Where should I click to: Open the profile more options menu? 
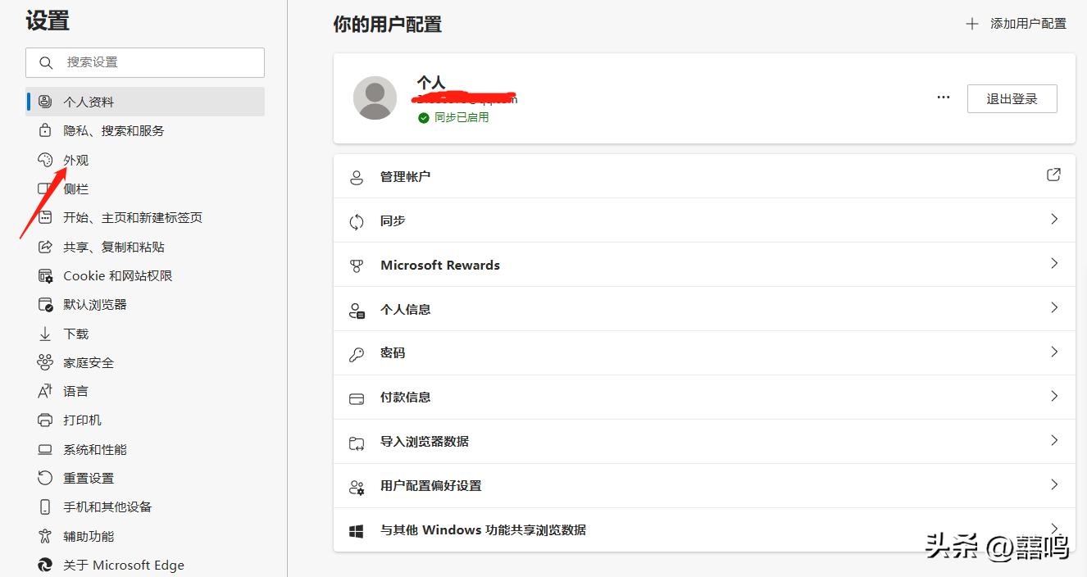(943, 97)
